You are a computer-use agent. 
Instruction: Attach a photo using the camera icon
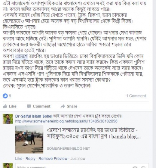(x=135, y=167)
